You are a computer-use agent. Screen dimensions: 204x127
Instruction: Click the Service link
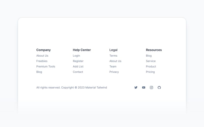coord(151,61)
